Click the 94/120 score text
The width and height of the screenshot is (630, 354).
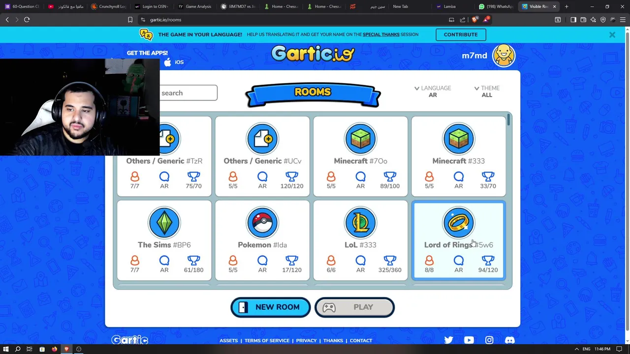488,270
